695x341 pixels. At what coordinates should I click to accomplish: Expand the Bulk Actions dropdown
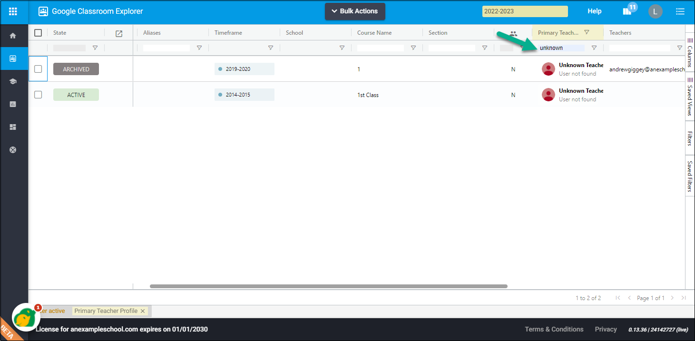355,11
